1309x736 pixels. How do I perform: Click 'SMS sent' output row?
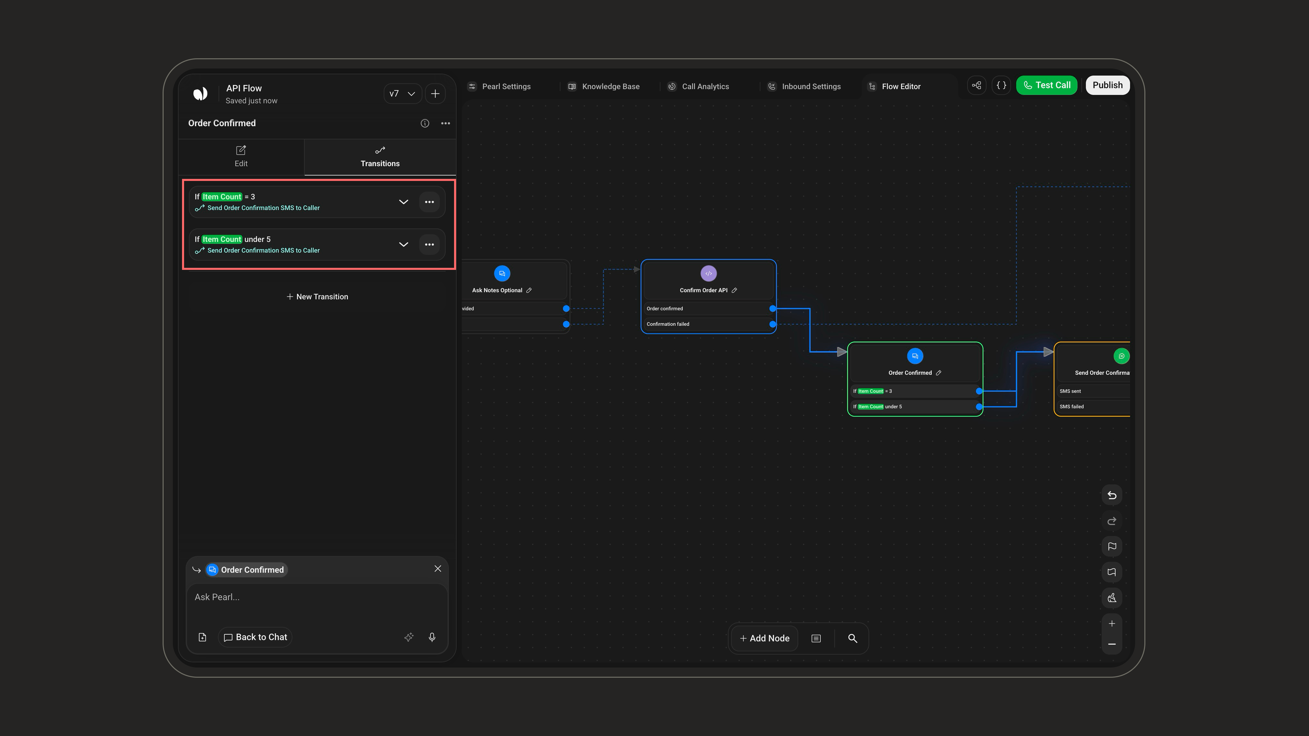1093,391
